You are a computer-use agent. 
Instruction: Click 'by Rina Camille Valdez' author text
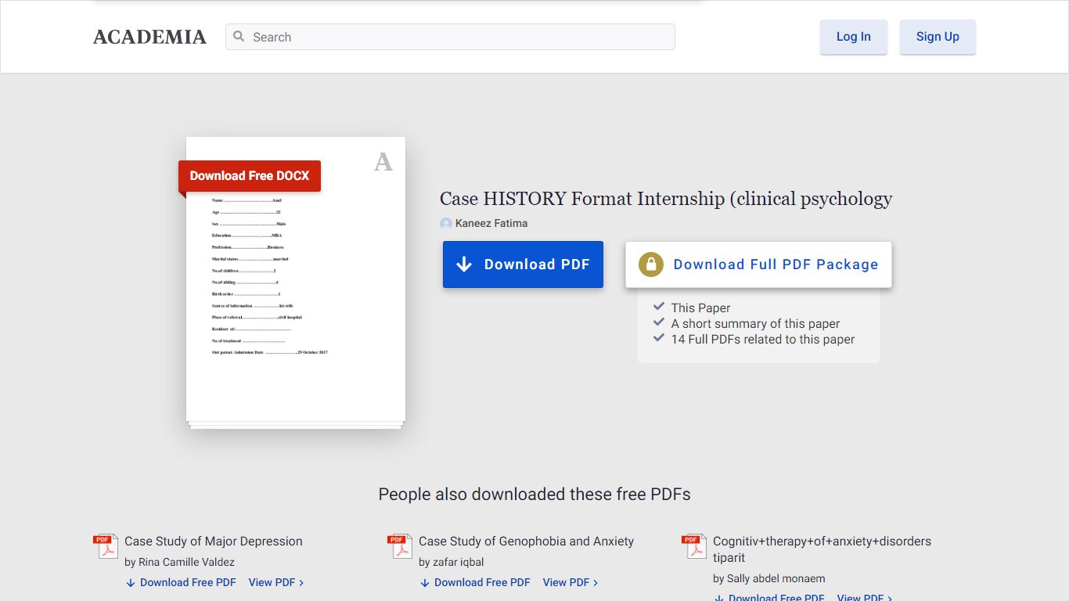(x=179, y=562)
